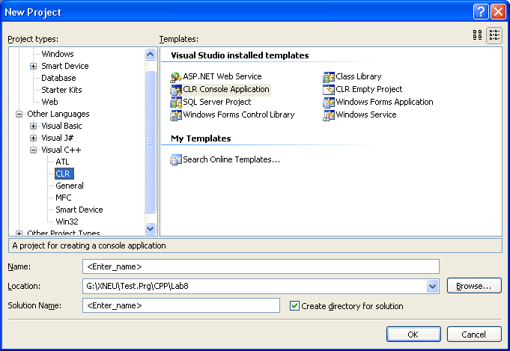Click the CLR Empty Project template icon
The image size is (510, 351).
click(x=329, y=90)
